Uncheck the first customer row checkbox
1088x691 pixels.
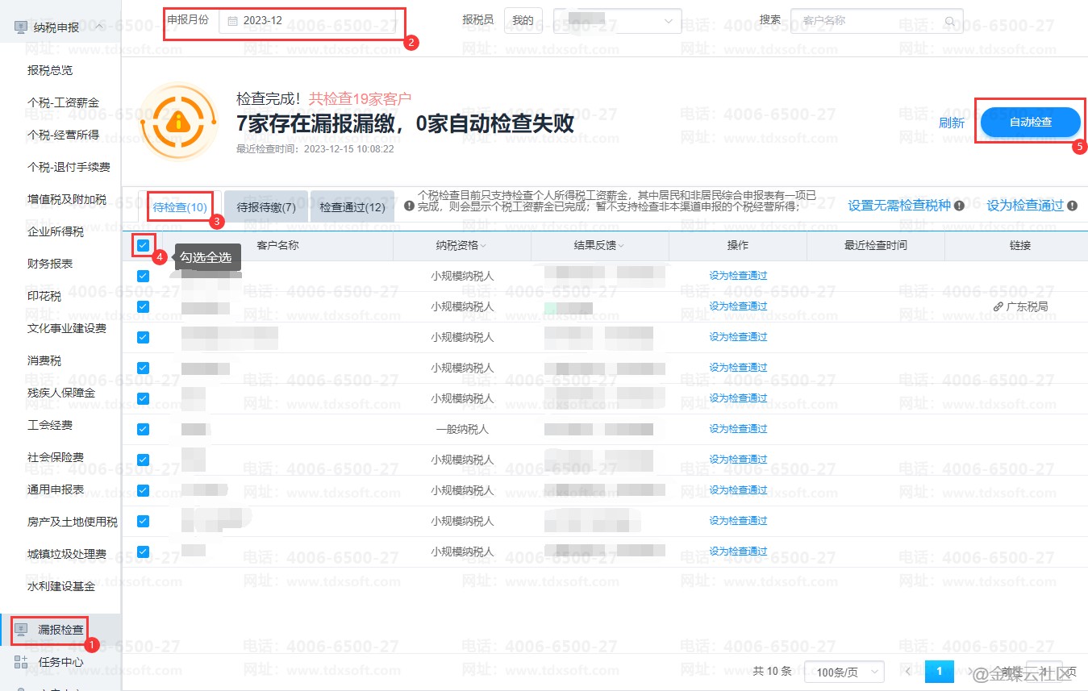(143, 276)
